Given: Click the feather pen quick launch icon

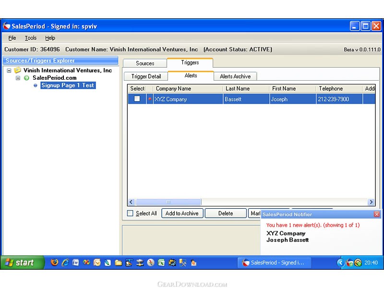Looking at the screenshot, I should click(108, 263).
